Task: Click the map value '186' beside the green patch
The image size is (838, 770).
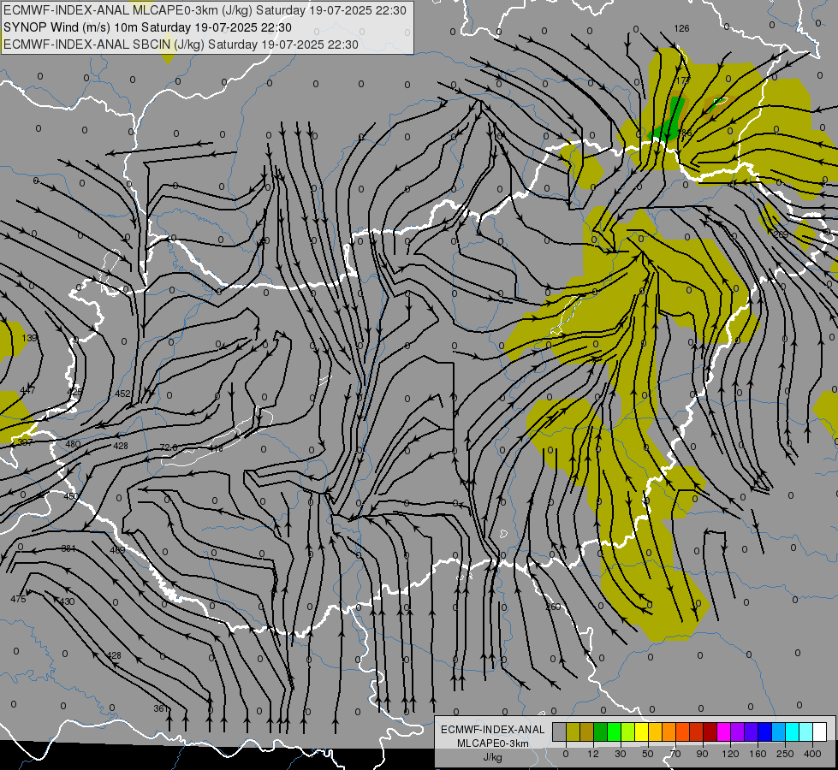Action: [684, 133]
